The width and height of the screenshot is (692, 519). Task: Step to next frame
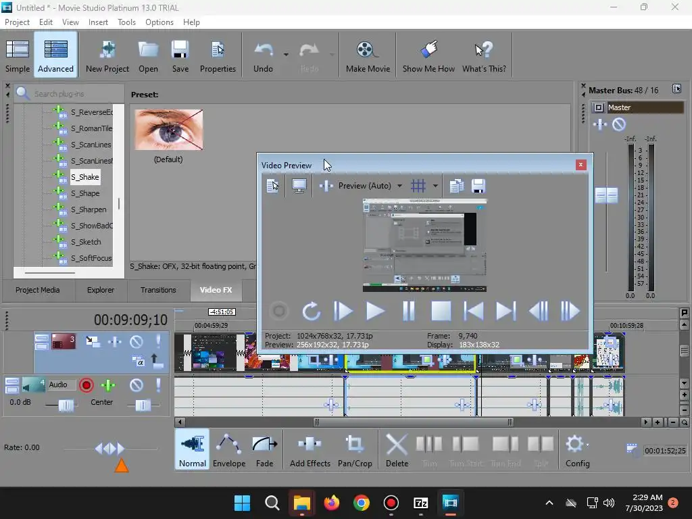pyautogui.click(x=570, y=311)
